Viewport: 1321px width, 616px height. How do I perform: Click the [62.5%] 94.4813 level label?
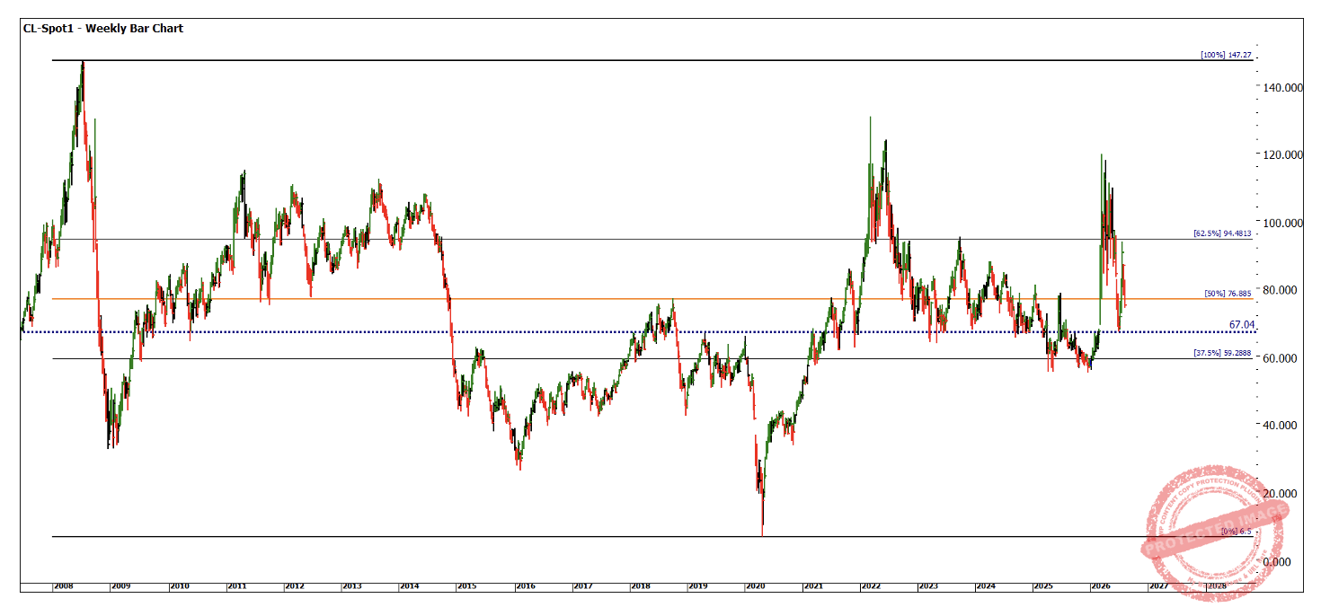point(1221,233)
